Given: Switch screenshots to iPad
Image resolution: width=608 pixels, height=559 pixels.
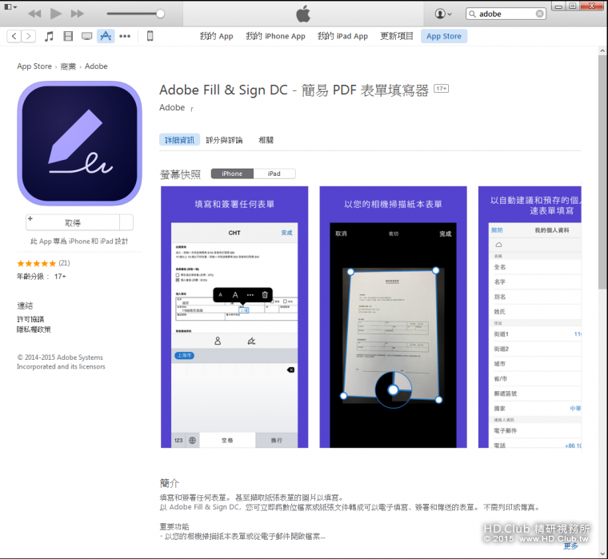Looking at the screenshot, I should pos(274,174).
